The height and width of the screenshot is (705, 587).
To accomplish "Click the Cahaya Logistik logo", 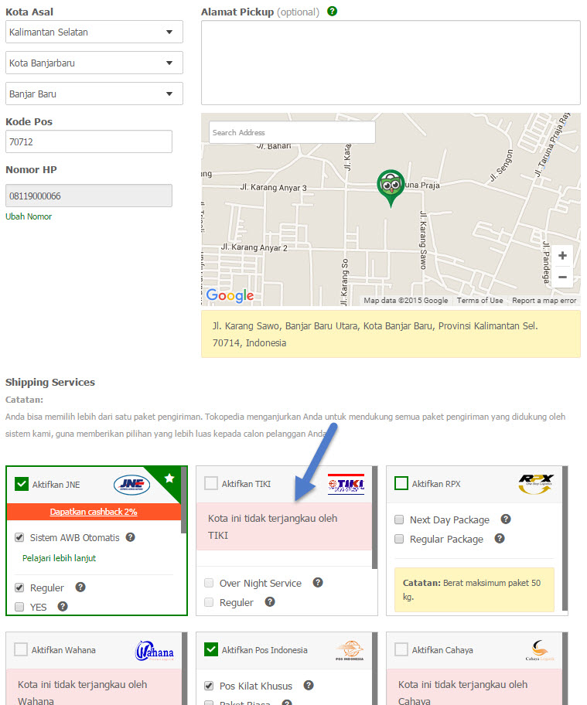I will tap(540, 650).
